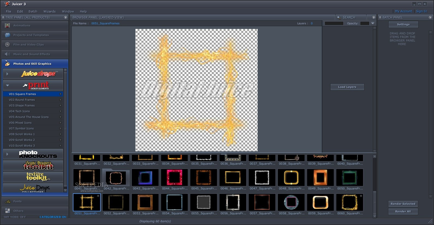Select thumbnail 0058_SquareFr round frame
This screenshot has width=434, height=225.
(291, 202)
